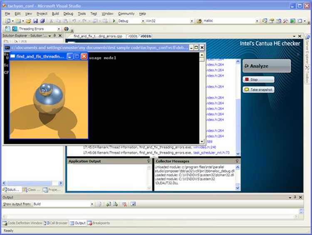The height and width of the screenshot is (235, 312).
Task: Open the Project menu
Action: pos(42,14)
